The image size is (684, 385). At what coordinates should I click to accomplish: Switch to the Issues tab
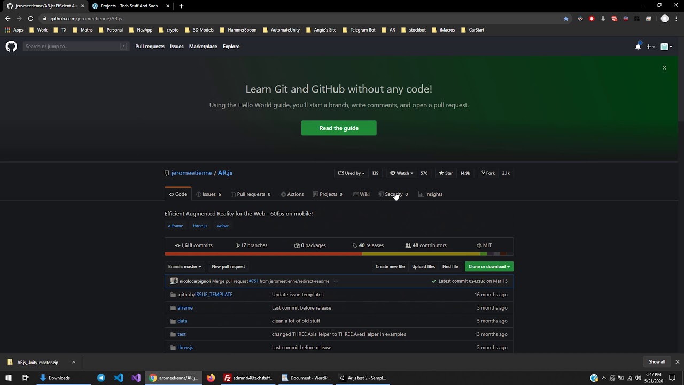tap(208, 194)
